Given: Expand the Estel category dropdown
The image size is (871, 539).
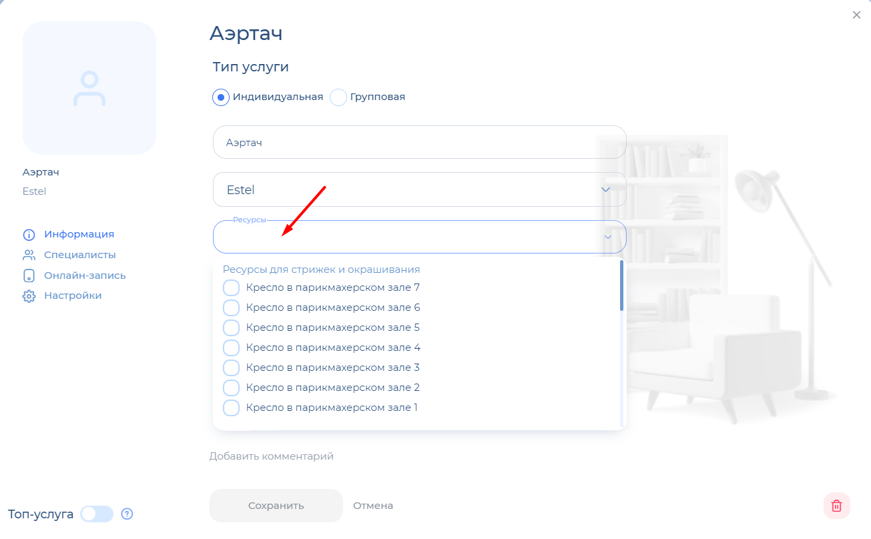Looking at the screenshot, I should [x=605, y=190].
